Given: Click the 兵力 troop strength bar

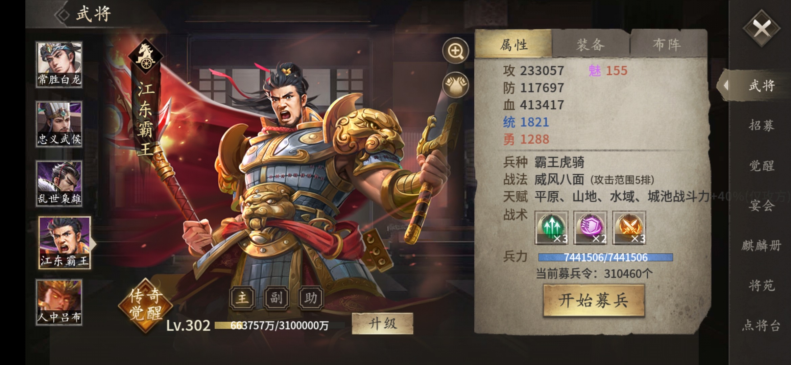Looking at the screenshot, I should coord(605,258).
